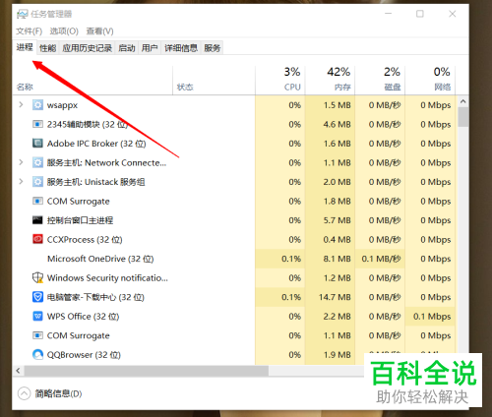Click the wsappx process gear icon
Viewport: 492px width, 417px height.
37,105
